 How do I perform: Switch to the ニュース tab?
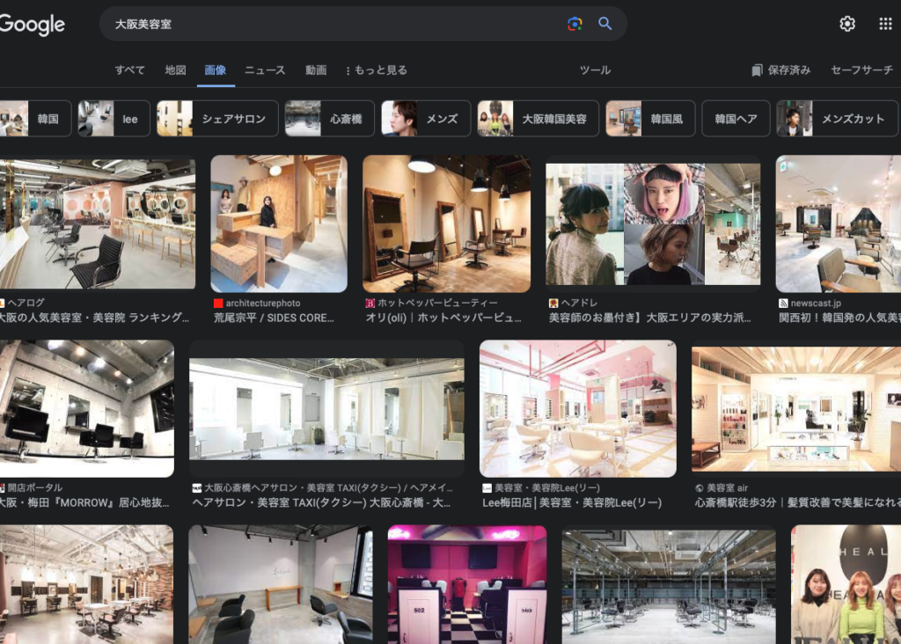[x=265, y=70]
